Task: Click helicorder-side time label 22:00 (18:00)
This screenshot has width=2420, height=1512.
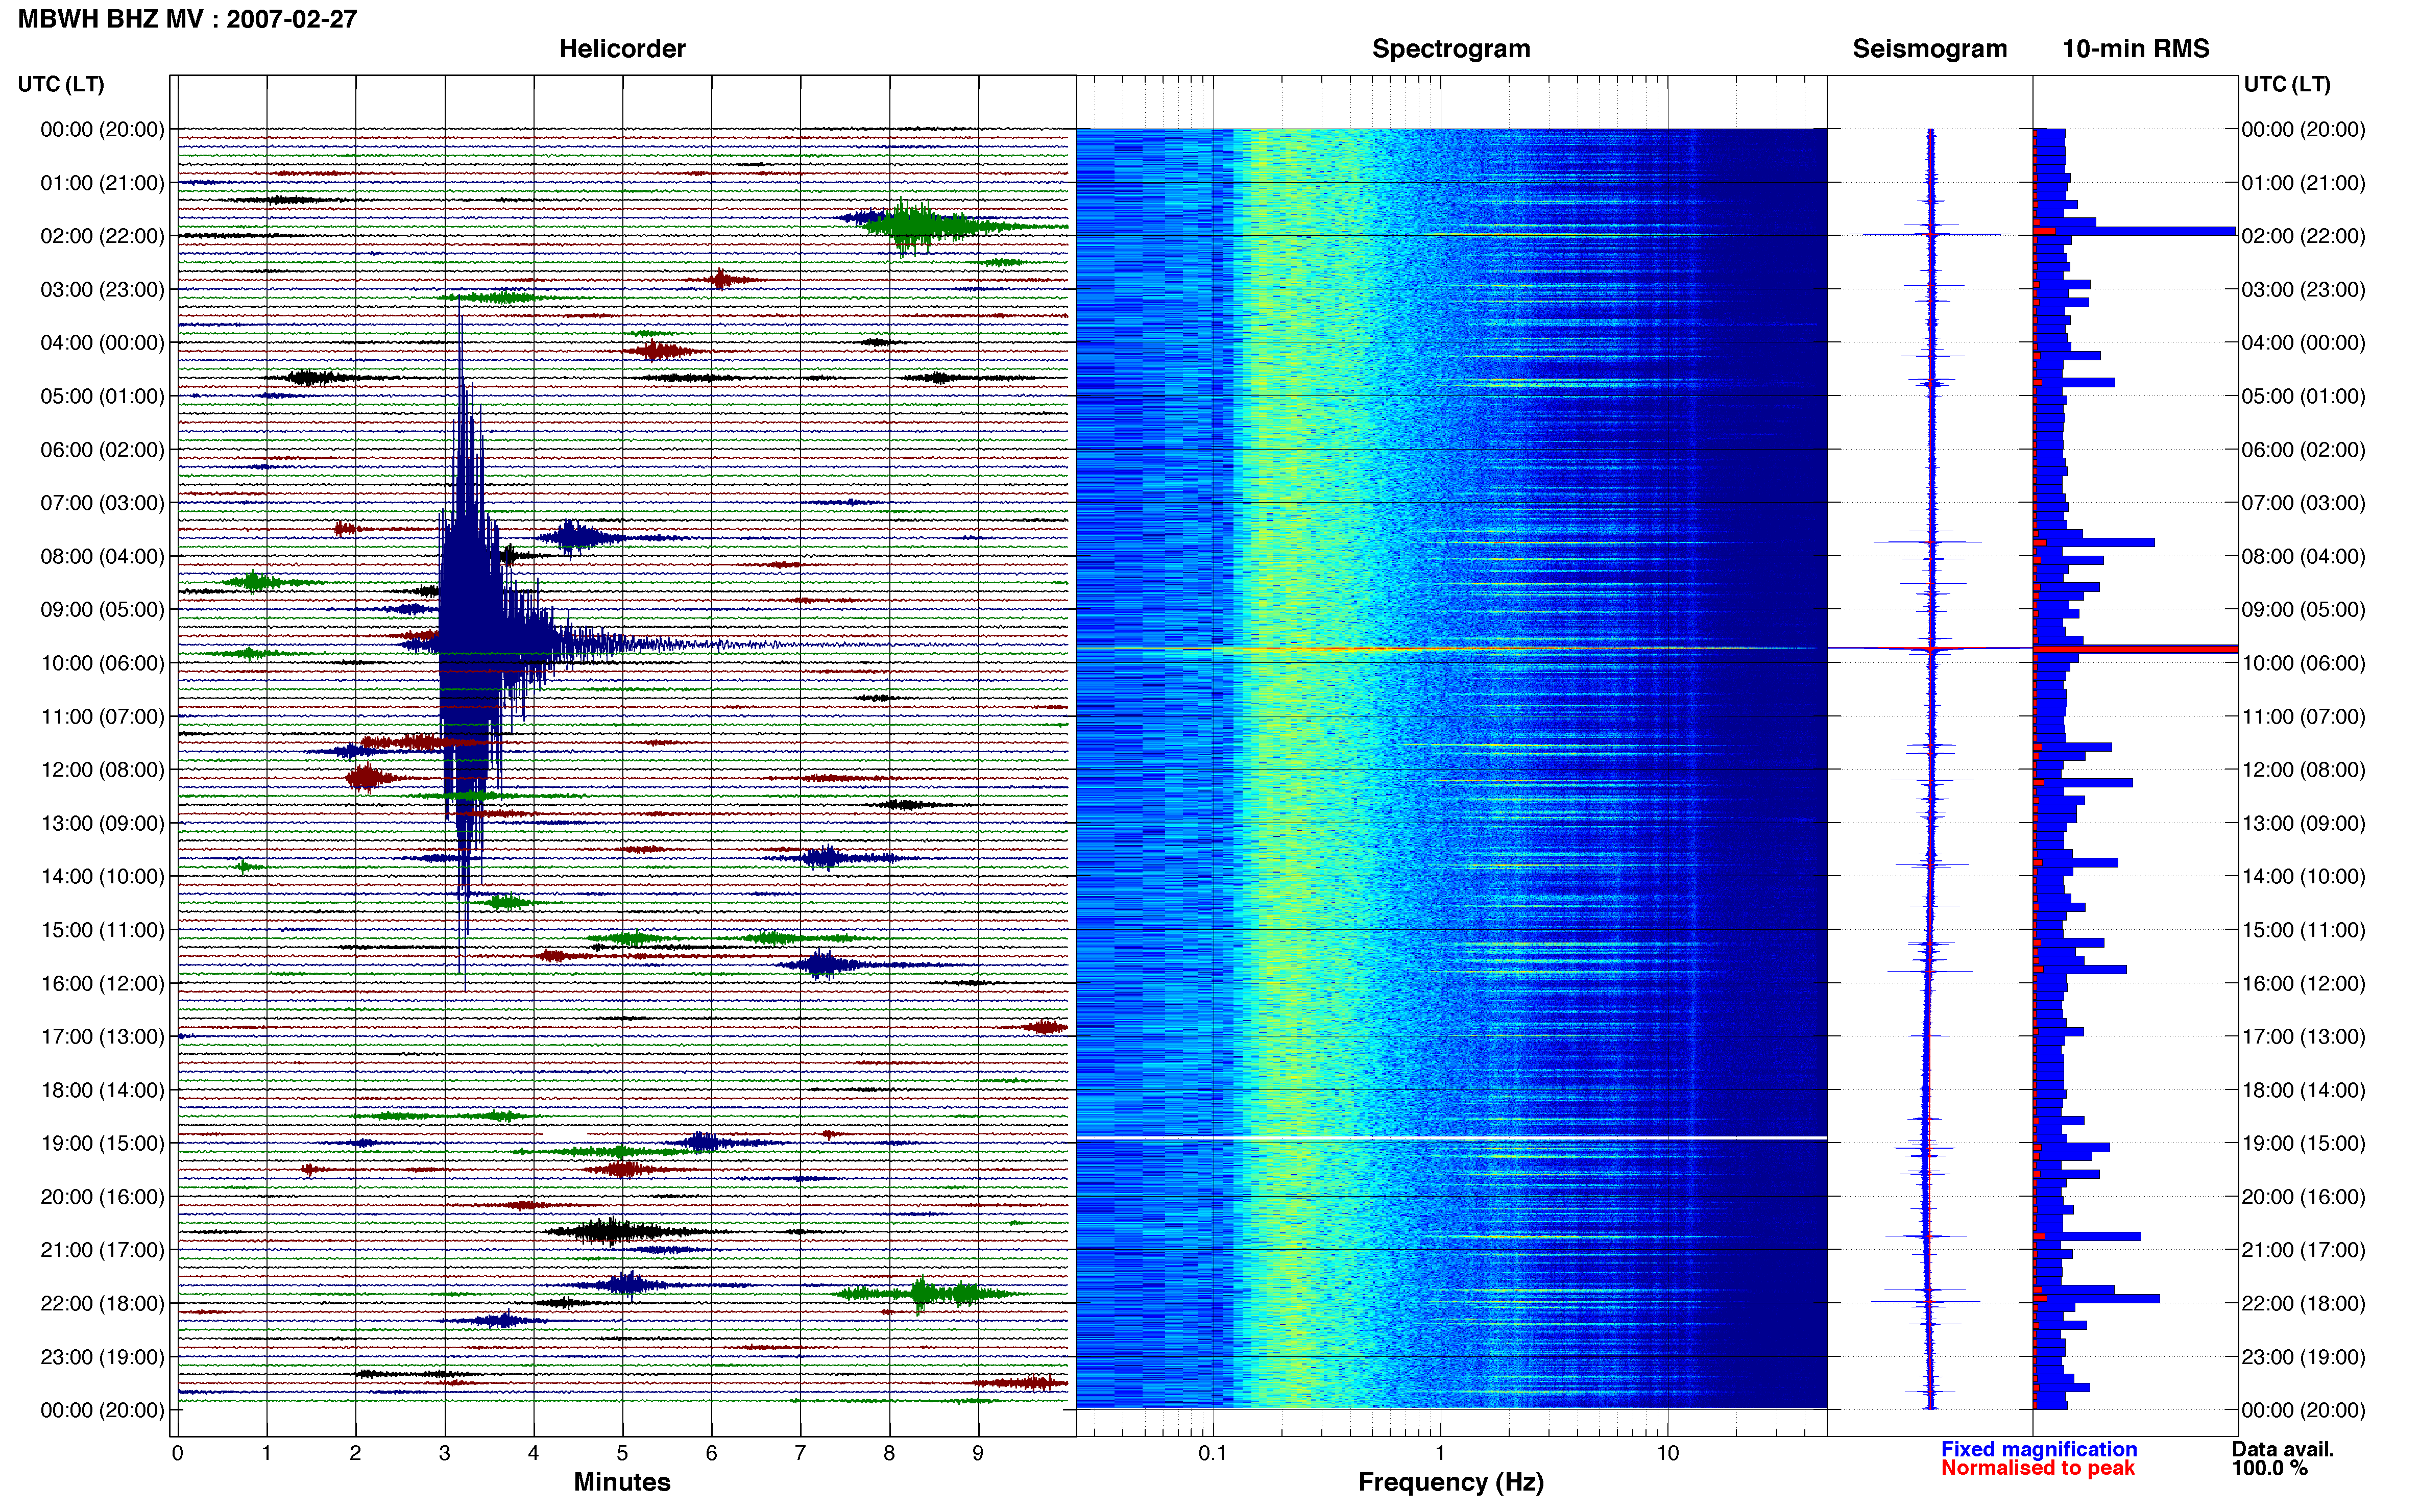Action: tap(102, 1303)
